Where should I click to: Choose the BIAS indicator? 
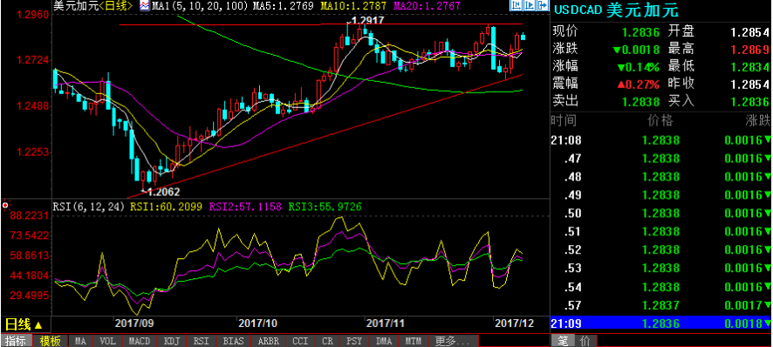[233, 341]
